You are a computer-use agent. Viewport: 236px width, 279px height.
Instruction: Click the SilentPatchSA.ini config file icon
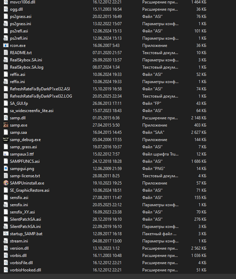6,227
